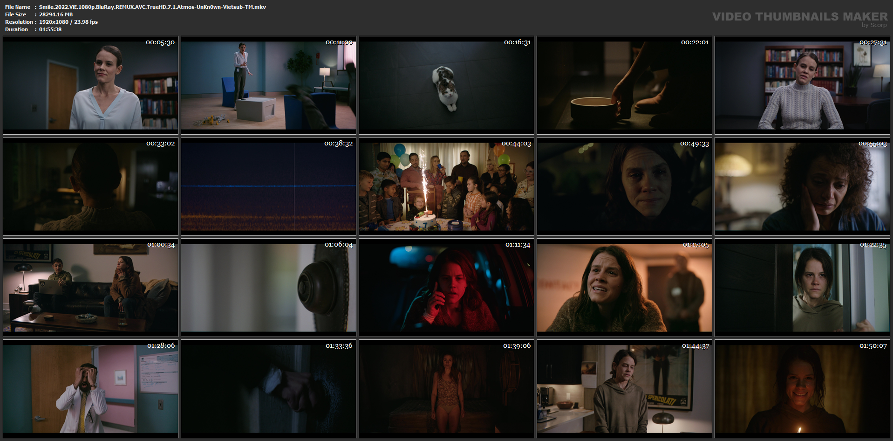Click the "File Size" label

[15, 14]
